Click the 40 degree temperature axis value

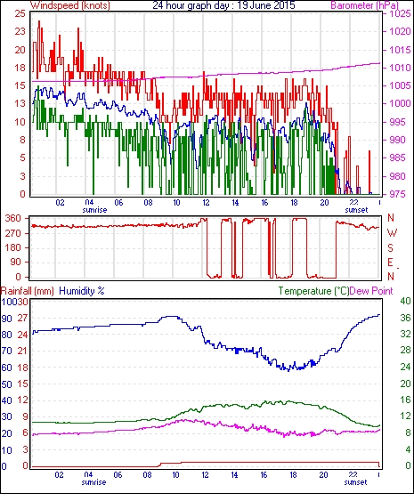405,301
